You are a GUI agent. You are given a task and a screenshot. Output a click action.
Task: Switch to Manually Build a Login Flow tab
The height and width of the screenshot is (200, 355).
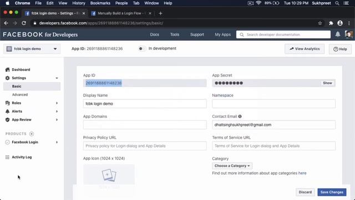click(121, 13)
